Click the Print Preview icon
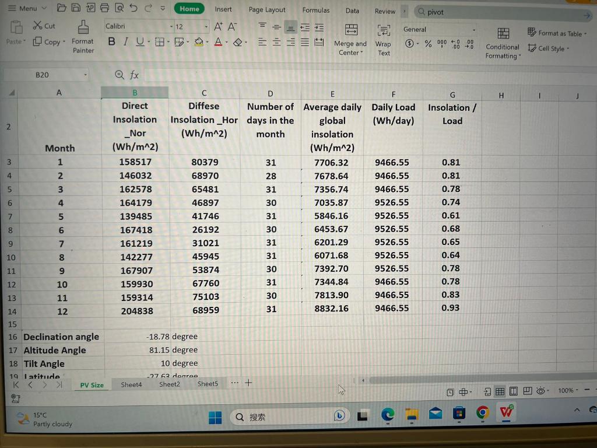597x448 pixels. tap(119, 8)
